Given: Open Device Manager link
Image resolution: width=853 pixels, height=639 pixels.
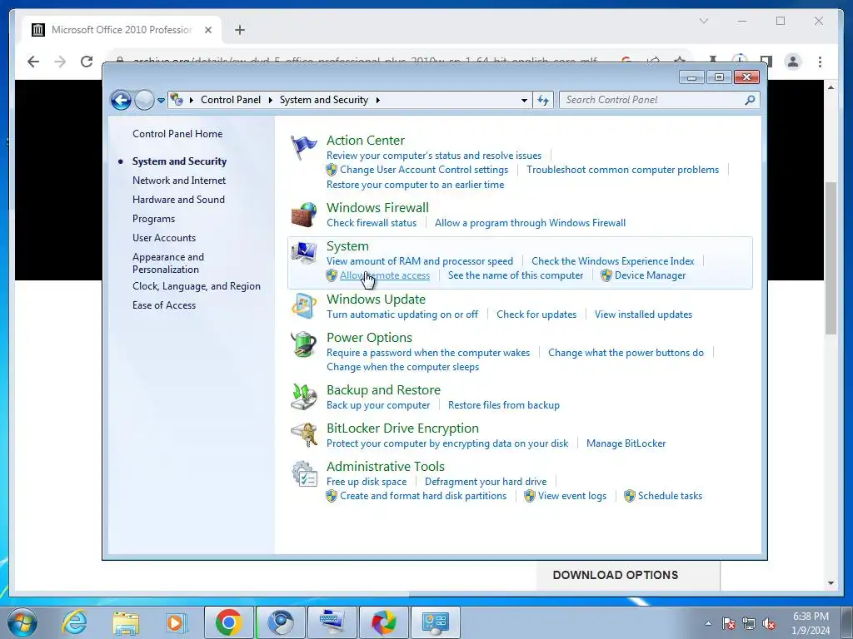Looking at the screenshot, I should click(650, 275).
